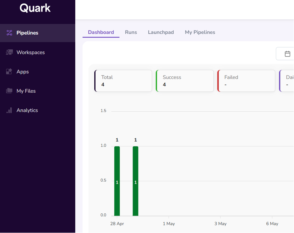Open the calendar date picker icon
This screenshot has height=233, width=294.
point(287,54)
